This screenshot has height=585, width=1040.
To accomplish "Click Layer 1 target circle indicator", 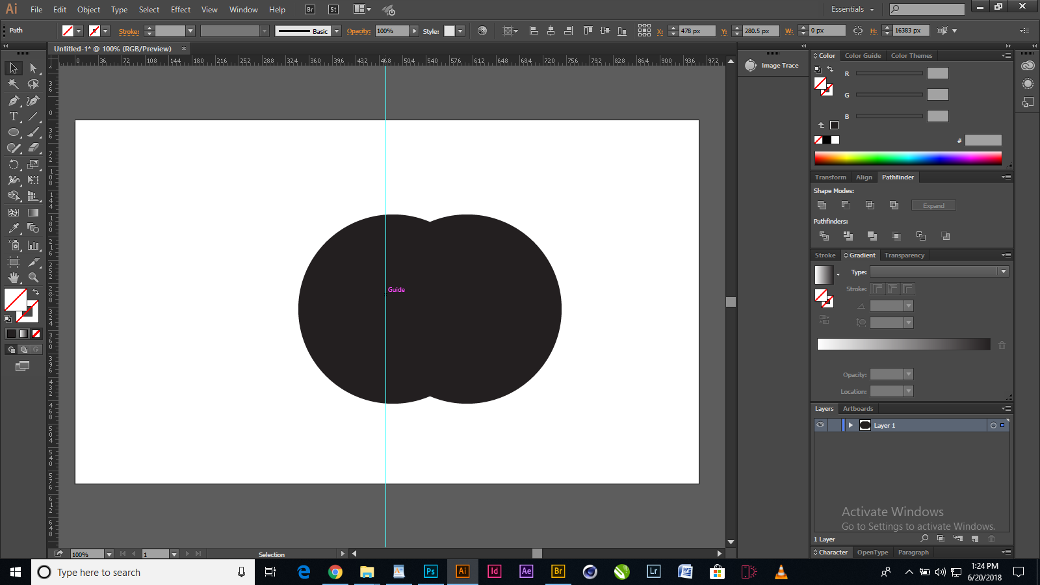I will click(x=993, y=425).
